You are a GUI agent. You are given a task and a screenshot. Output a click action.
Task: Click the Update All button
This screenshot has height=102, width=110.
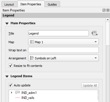(90, 85)
